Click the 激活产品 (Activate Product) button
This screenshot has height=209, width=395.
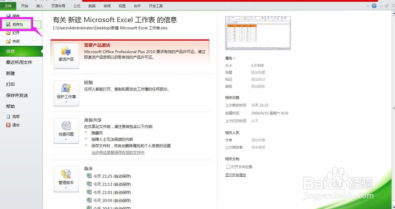[66, 56]
